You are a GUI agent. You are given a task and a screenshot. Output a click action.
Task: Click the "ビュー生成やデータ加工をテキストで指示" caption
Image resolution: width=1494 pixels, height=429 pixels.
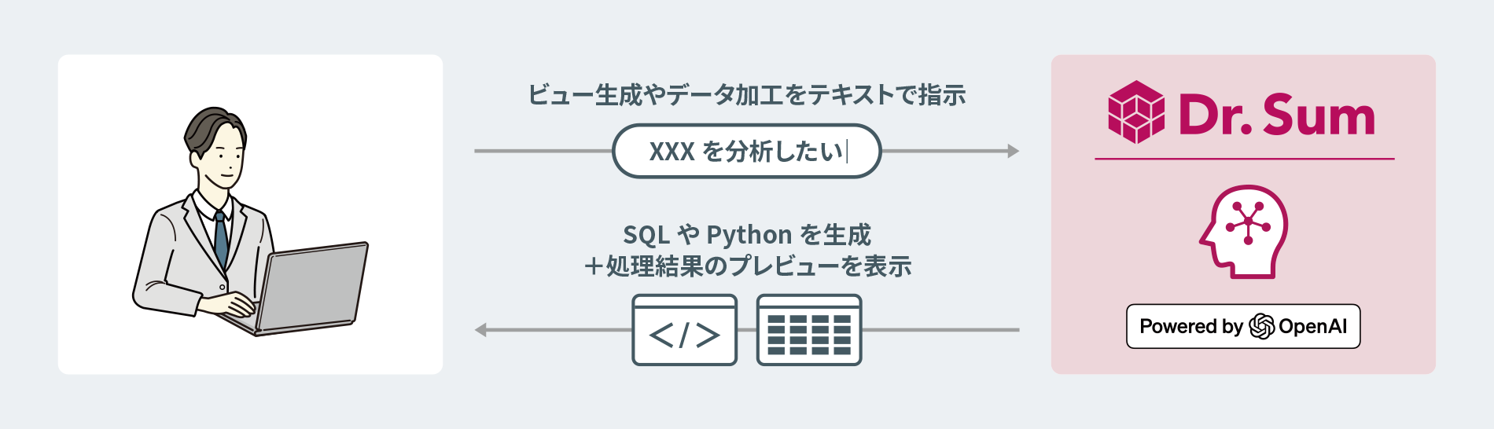(x=746, y=95)
